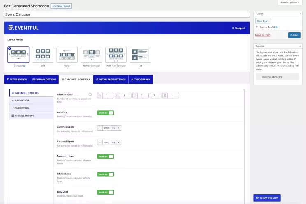
Task: Click the Move to Trash link
Action: (x=263, y=35)
